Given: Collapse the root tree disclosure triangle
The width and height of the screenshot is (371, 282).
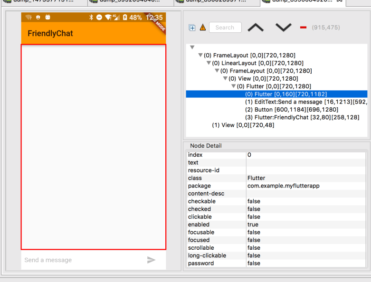Looking at the screenshot, I should click(x=192, y=47).
